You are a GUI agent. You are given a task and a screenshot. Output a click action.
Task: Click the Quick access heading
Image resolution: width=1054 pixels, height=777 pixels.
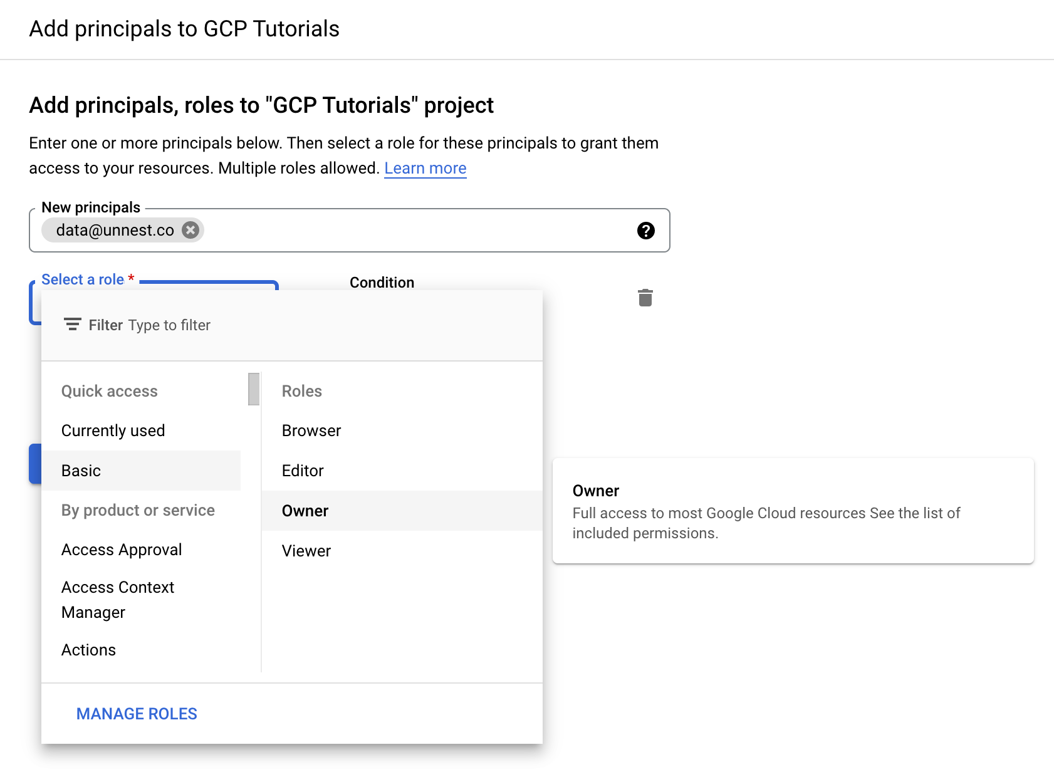110,391
